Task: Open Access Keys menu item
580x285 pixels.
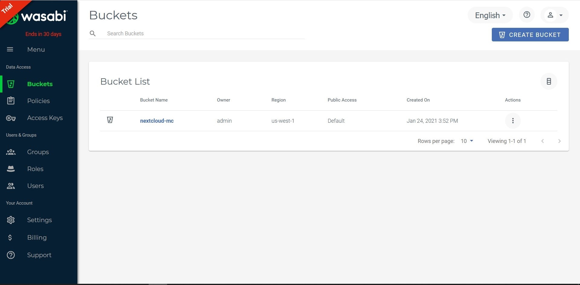Action: click(x=39, y=118)
